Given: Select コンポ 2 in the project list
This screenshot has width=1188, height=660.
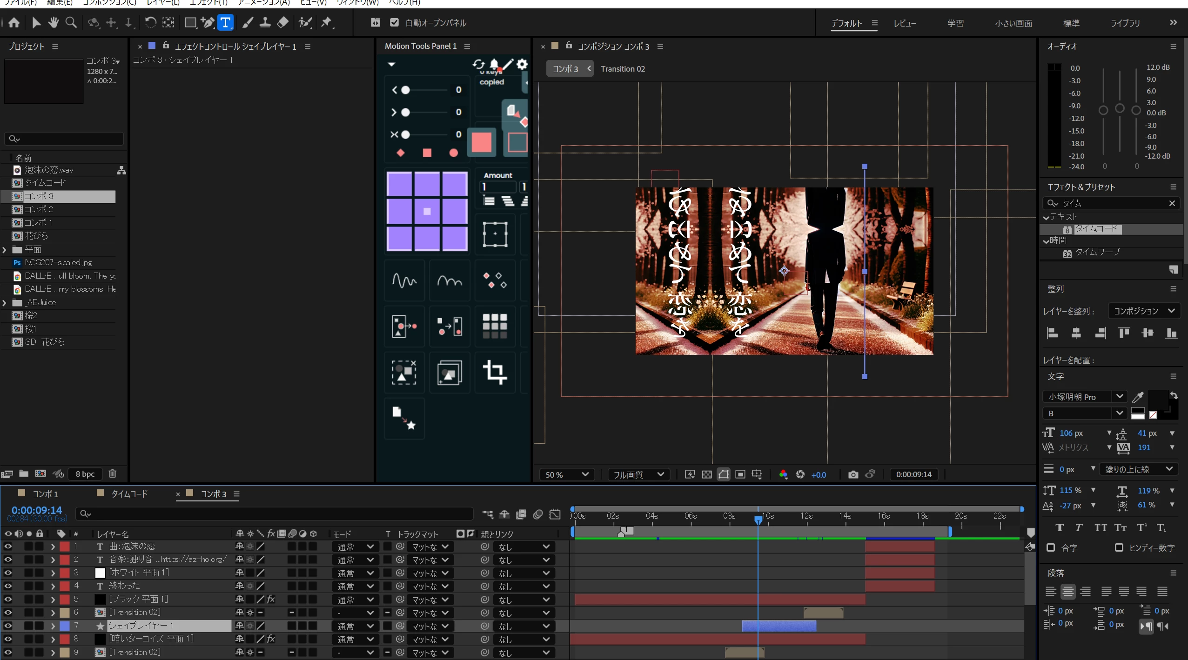Looking at the screenshot, I should [x=39, y=209].
